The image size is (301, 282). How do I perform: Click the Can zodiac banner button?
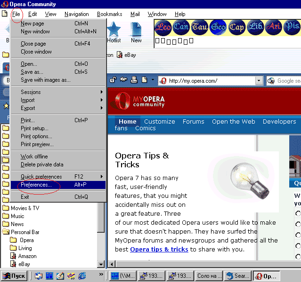pos(181,27)
